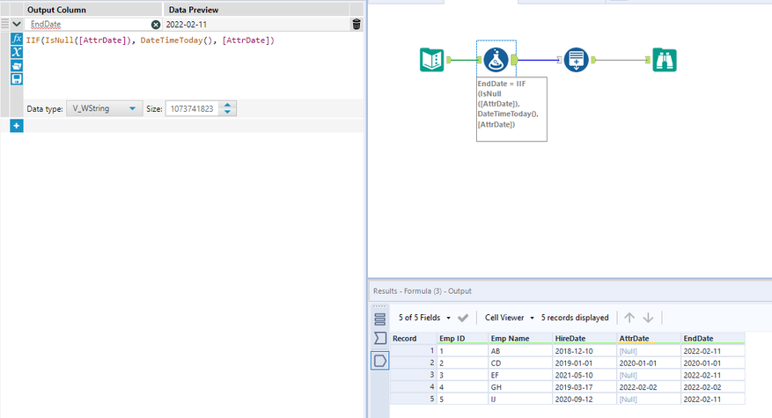Click Formula tool output anchor
The image size is (772, 418).
click(514, 60)
